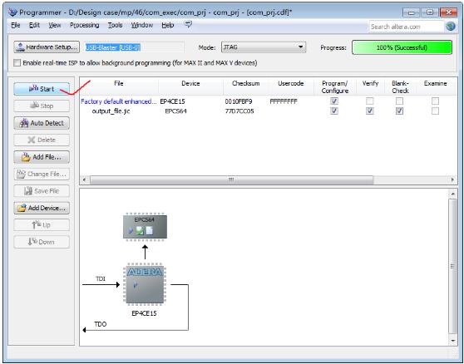Image resolution: width=464 pixels, height=364 pixels.
Task: Open the Mode dropdown showing JTAG
Action: pyautogui.click(x=264, y=47)
